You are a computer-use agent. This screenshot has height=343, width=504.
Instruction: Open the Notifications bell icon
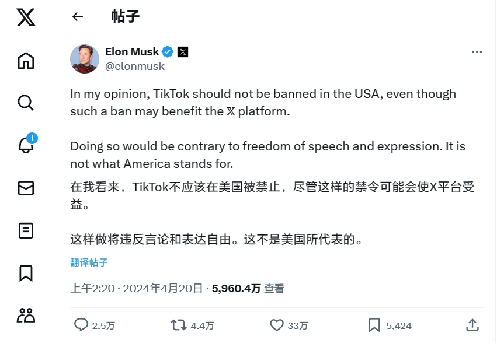pos(26,145)
